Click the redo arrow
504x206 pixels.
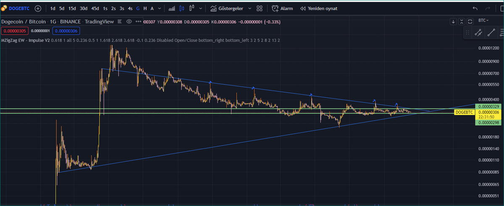click(488, 8)
